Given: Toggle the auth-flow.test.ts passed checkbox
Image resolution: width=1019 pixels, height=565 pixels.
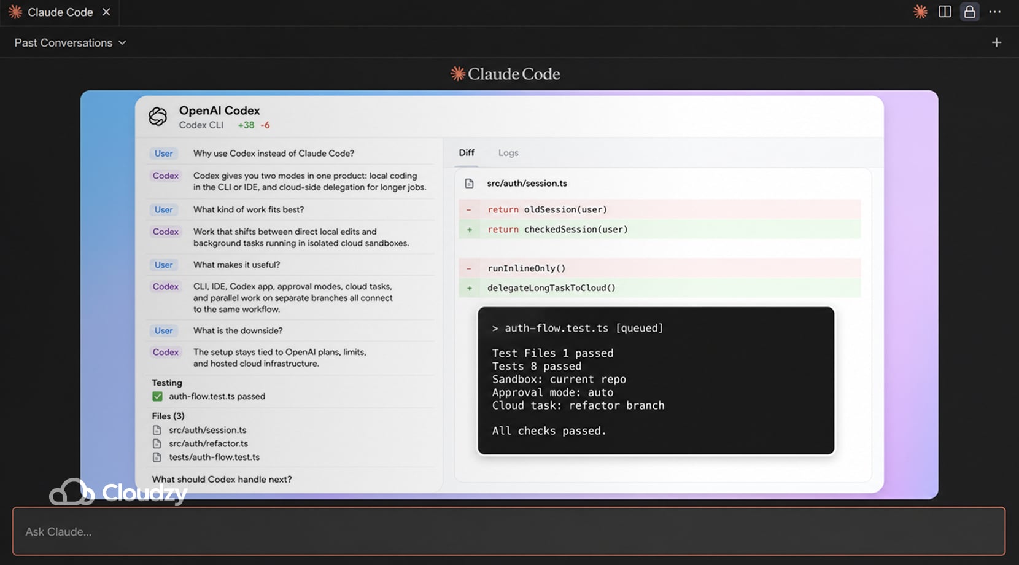Looking at the screenshot, I should pyautogui.click(x=158, y=396).
